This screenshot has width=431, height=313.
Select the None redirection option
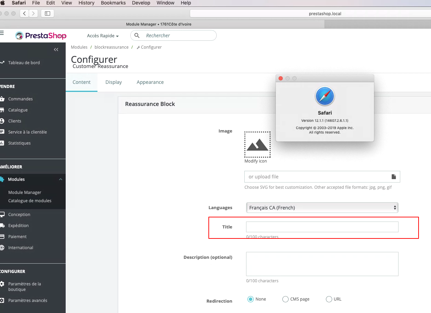(x=251, y=299)
